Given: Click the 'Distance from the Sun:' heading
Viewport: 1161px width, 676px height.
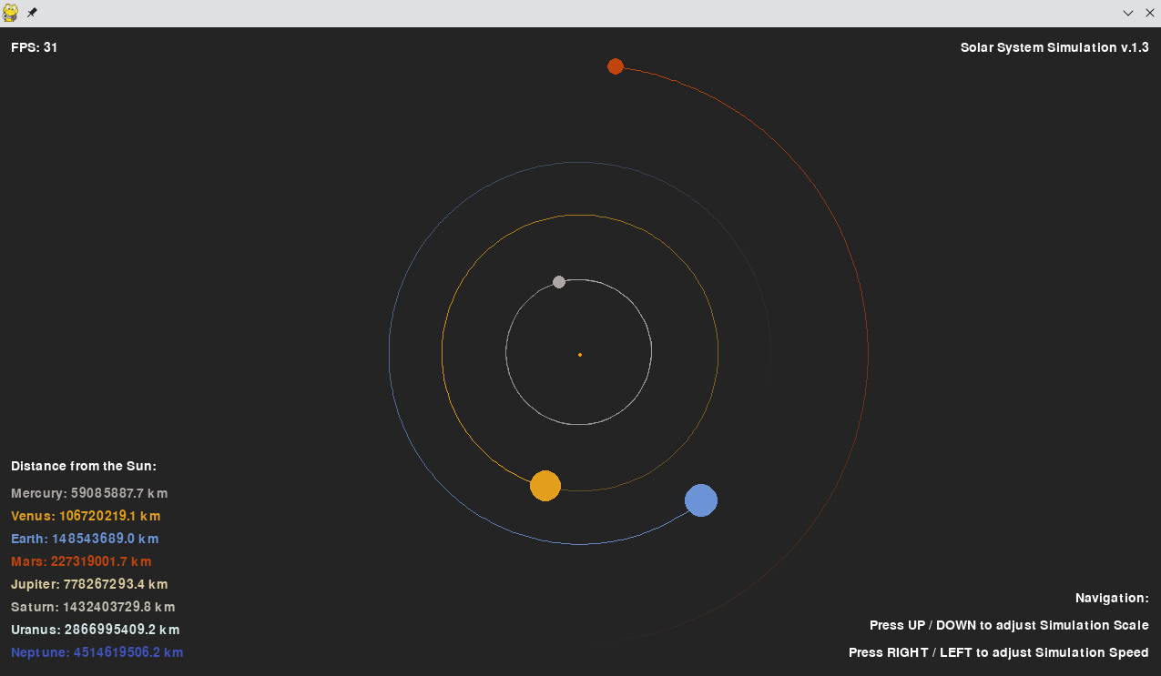Looking at the screenshot, I should click(x=84, y=466).
